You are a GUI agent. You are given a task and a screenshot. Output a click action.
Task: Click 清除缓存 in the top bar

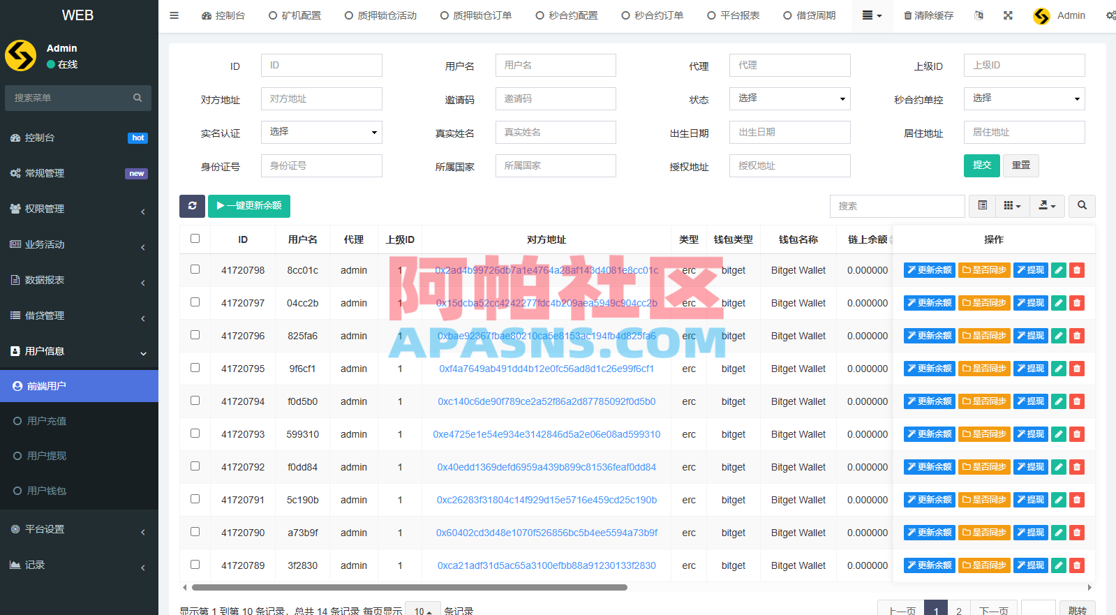928,15
